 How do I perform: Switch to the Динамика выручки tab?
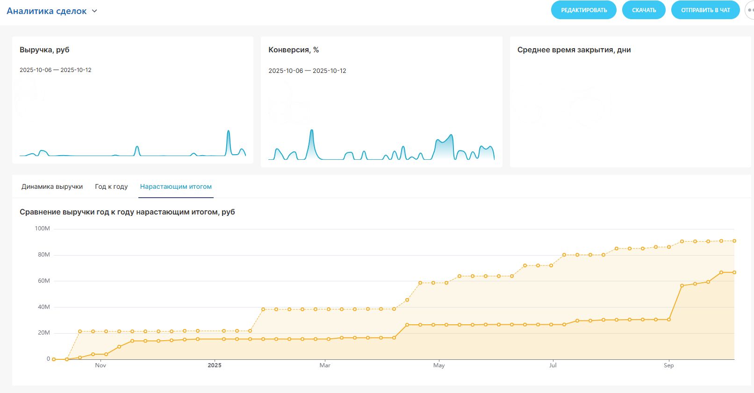coord(52,186)
